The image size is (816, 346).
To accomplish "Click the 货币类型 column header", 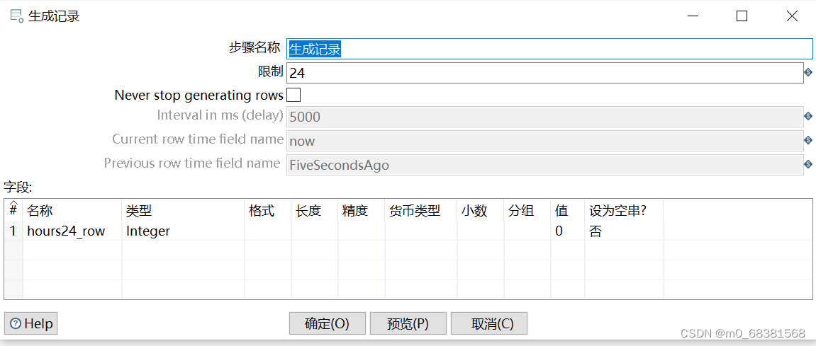I will pyautogui.click(x=421, y=210).
